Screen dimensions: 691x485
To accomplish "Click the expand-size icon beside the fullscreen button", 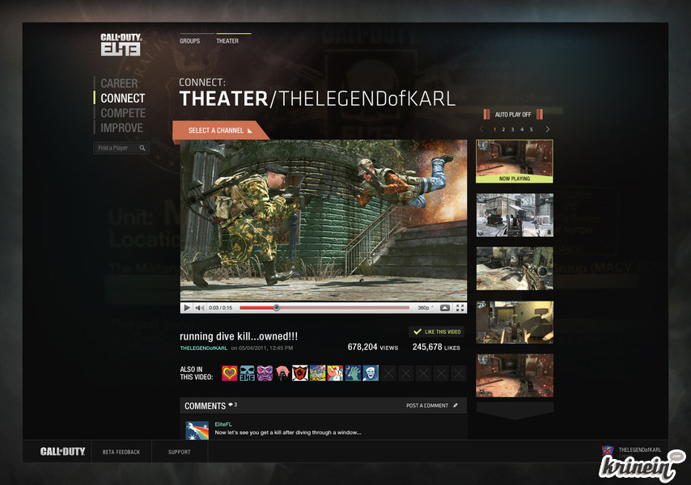I will pos(445,308).
